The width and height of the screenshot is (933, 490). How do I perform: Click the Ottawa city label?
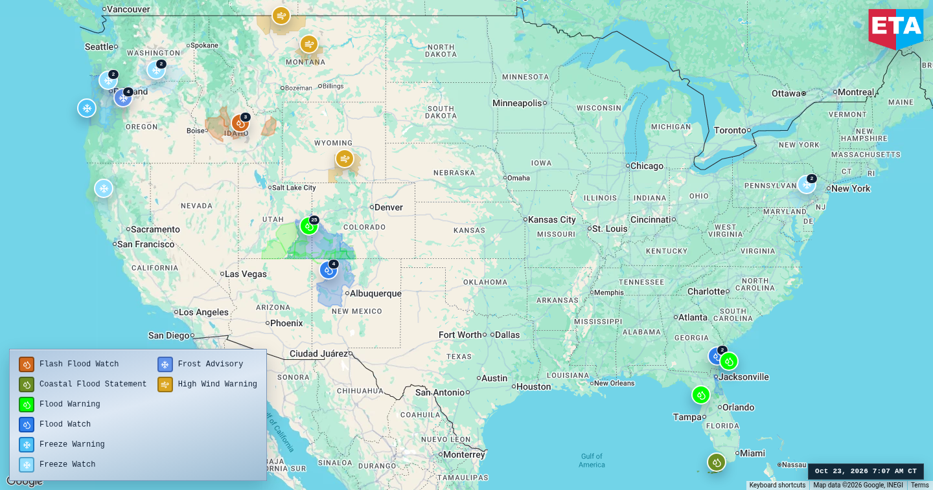pyautogui.click(x=786, y=94)
